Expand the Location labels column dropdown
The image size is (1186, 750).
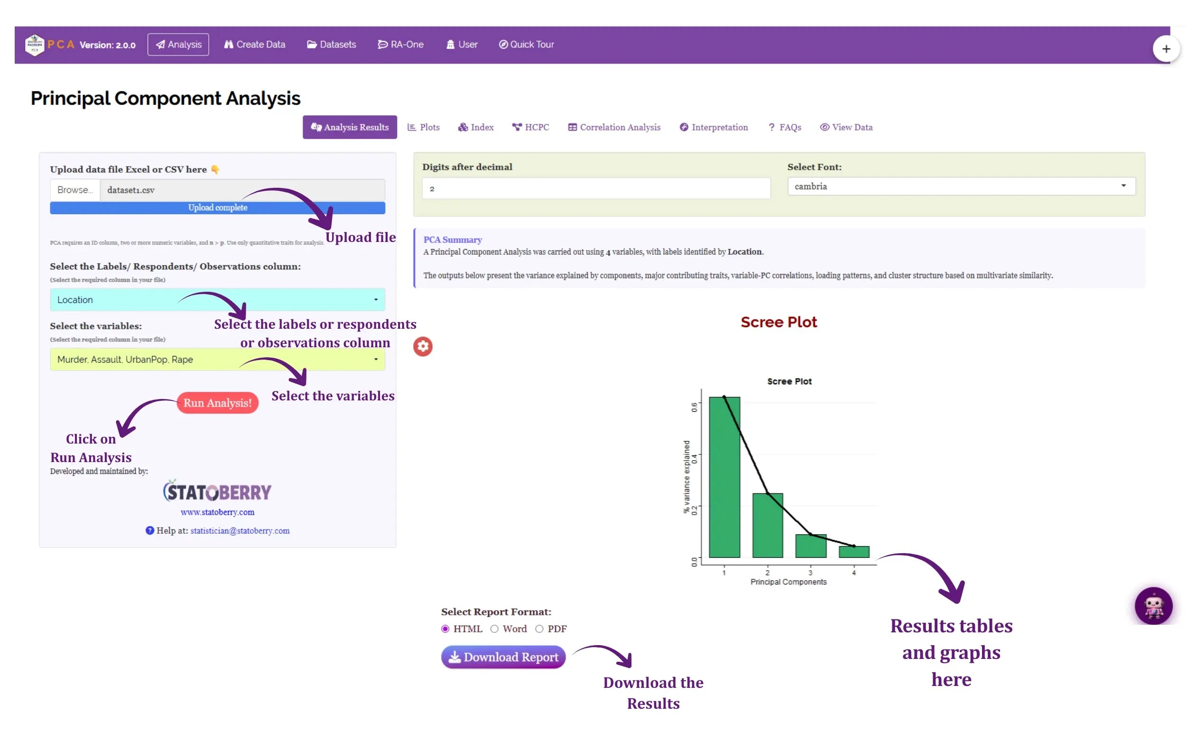(x=217, y=300)
